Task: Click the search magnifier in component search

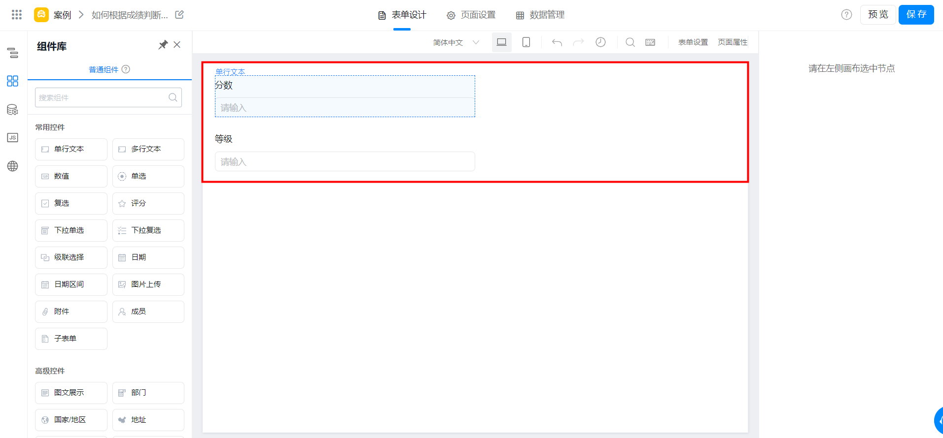Action: coord(173,97)
